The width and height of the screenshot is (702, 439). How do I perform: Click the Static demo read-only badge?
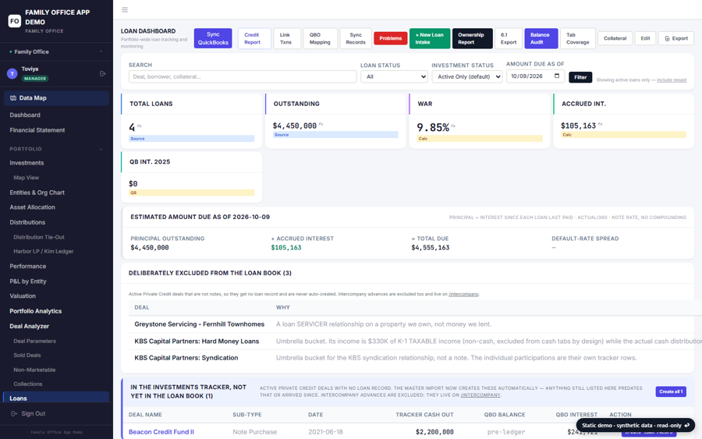(635, 426)
